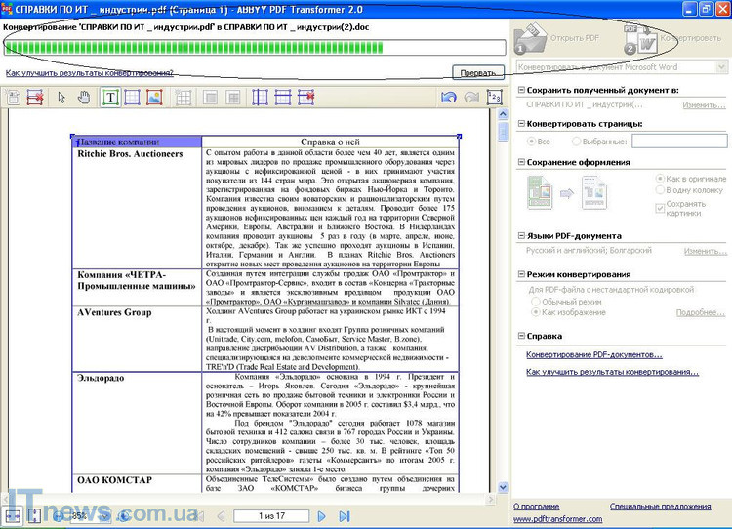This screenshot has width=732, height=529.
Task: Open Специальные предложения link
Action: 660,507
